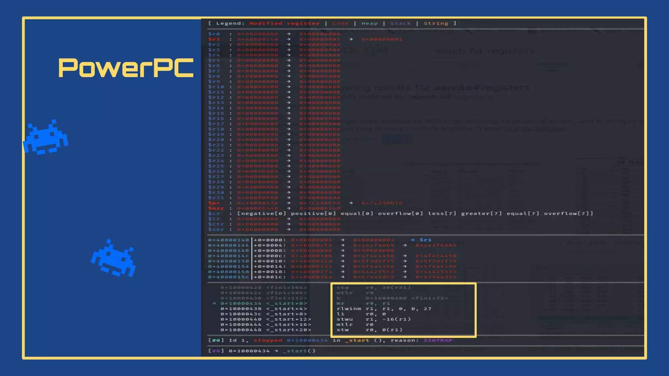Click the $r31 register name

[x=216, y=198]
